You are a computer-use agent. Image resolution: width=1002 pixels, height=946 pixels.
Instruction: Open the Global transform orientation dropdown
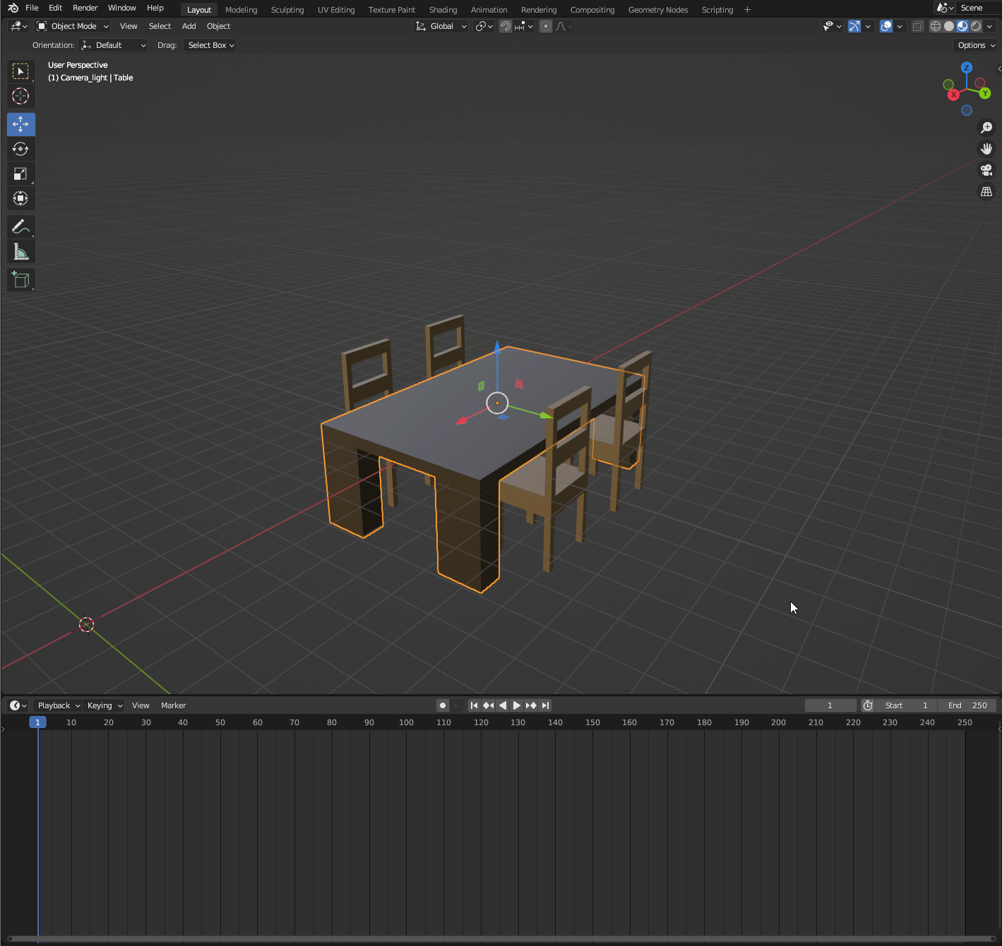point(441,26)
